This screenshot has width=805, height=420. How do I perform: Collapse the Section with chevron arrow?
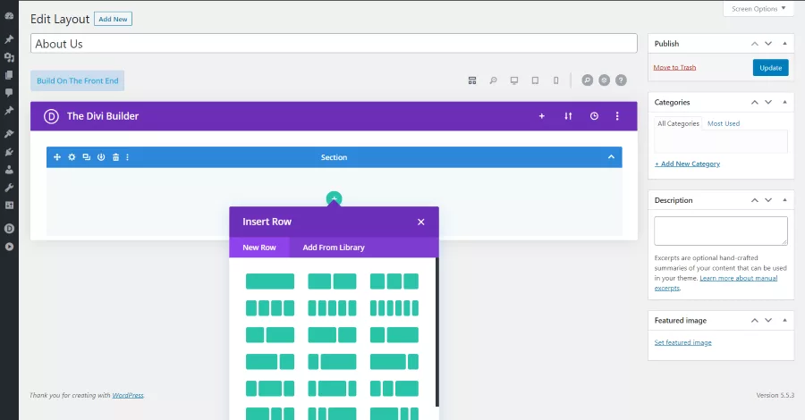(x=611, y=157)
